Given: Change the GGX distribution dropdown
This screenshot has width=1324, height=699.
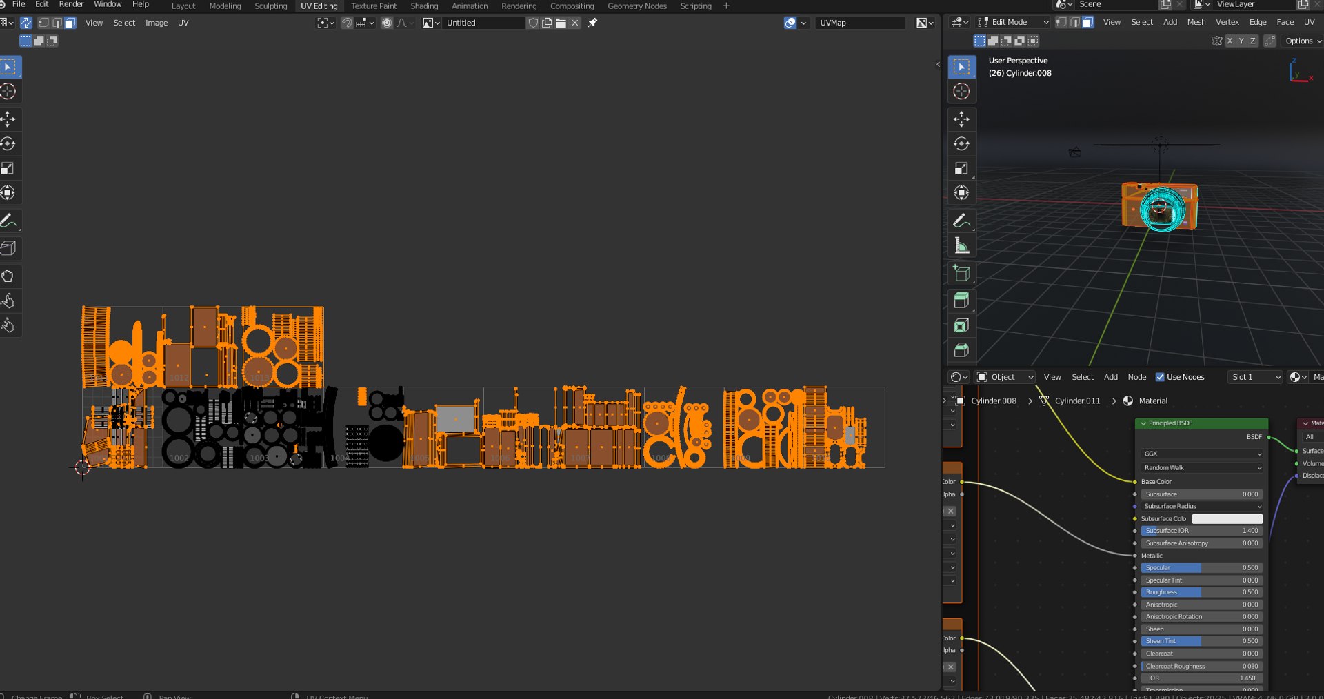Looking at the screenshot, I should click(x=1202, y=454).
